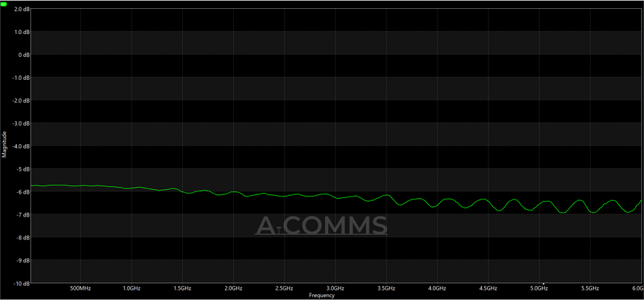Click the '5.0GHz' frequency label
Image resolution: width=644 pixels, height=300 pixels.
point(540,288)
